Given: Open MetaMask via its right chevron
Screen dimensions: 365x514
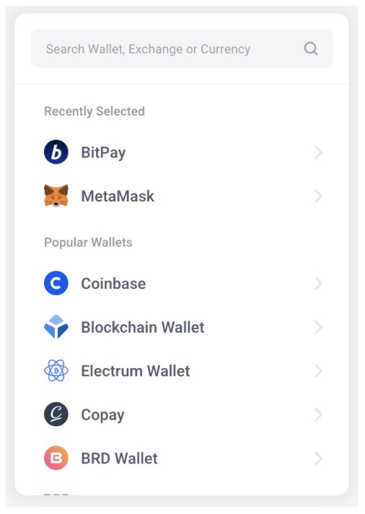Looking at the screenshot, I should tap(318, 196).
